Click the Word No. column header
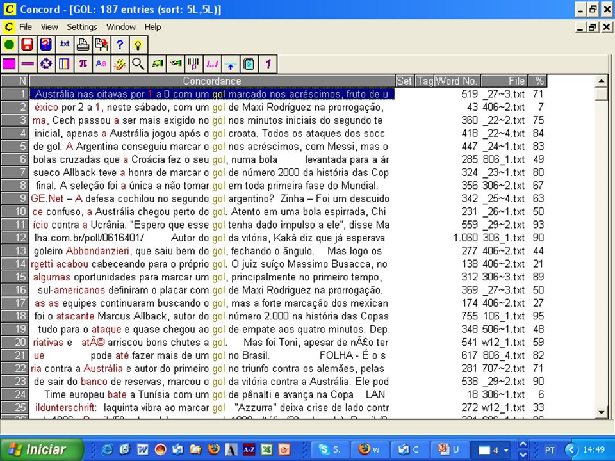Viewport: 615px width, 461px height. click(457, 81)
